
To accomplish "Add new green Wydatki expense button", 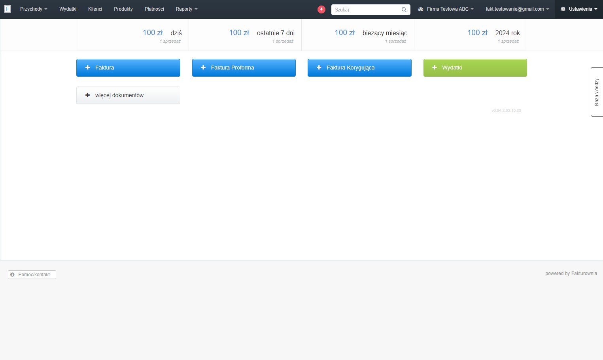I will [475, 68].
